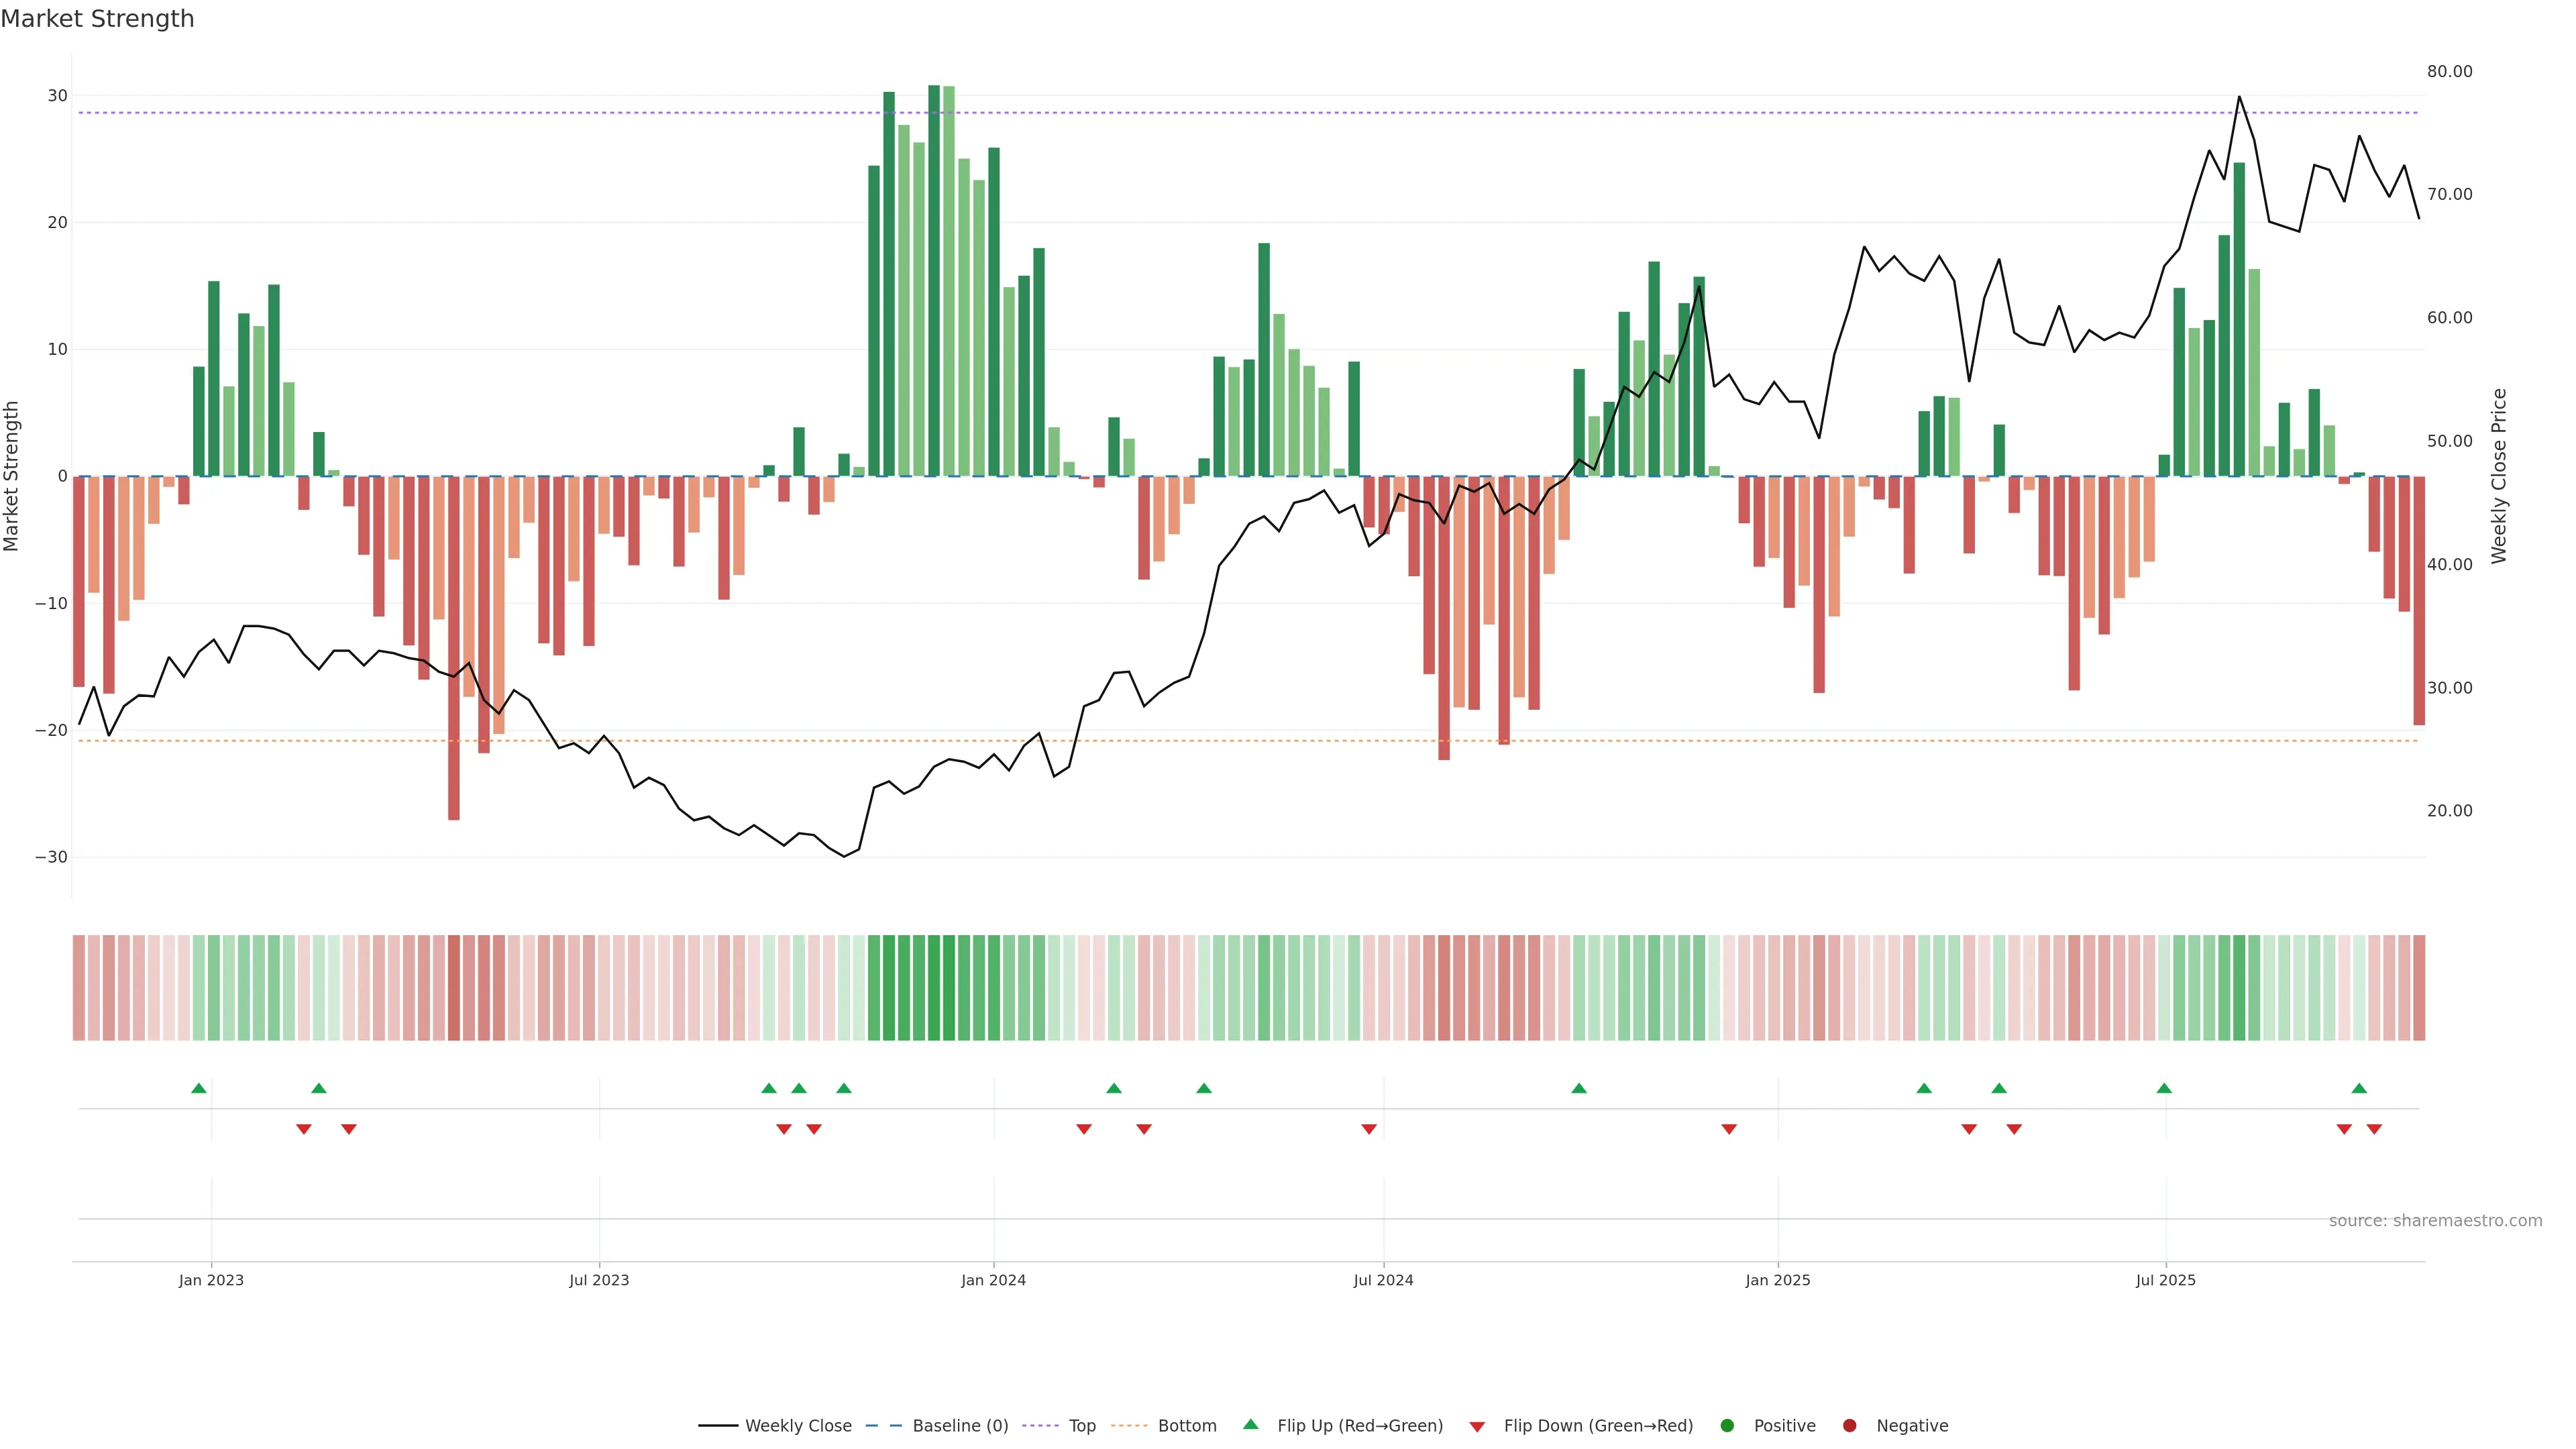This screenshot has width=2576, height=1449.
Task: Click the Market Strength chart title
Action: pos(97,19)
